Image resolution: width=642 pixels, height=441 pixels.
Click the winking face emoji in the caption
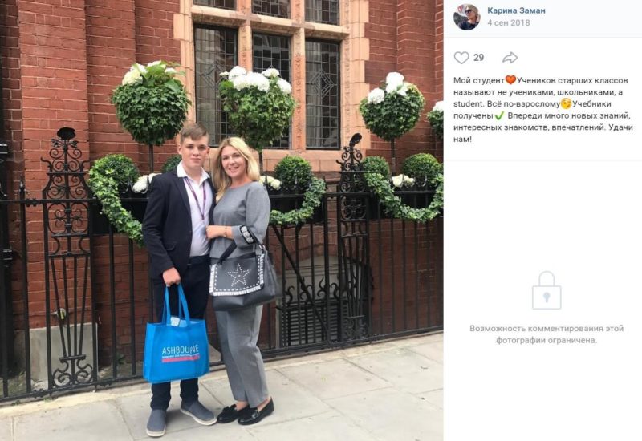pos(567,104)
